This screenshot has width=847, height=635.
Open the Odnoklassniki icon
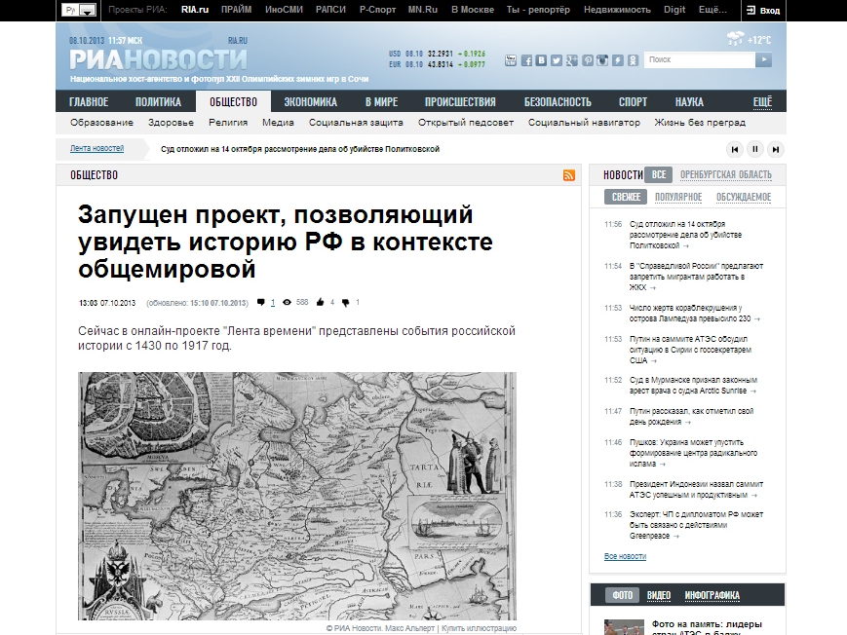633,60
